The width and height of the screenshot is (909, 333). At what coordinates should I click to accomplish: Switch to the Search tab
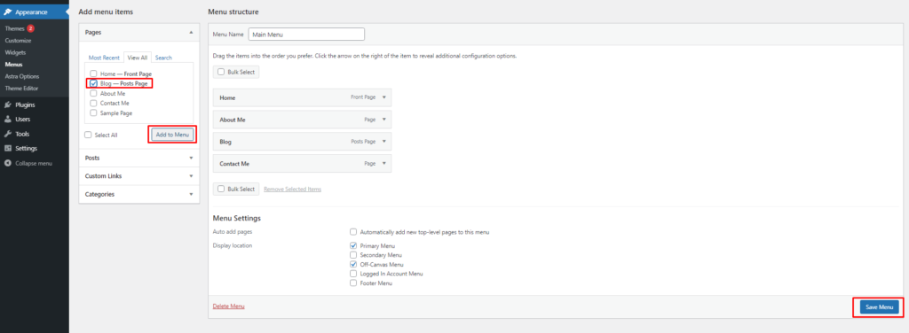coord(163,58)
